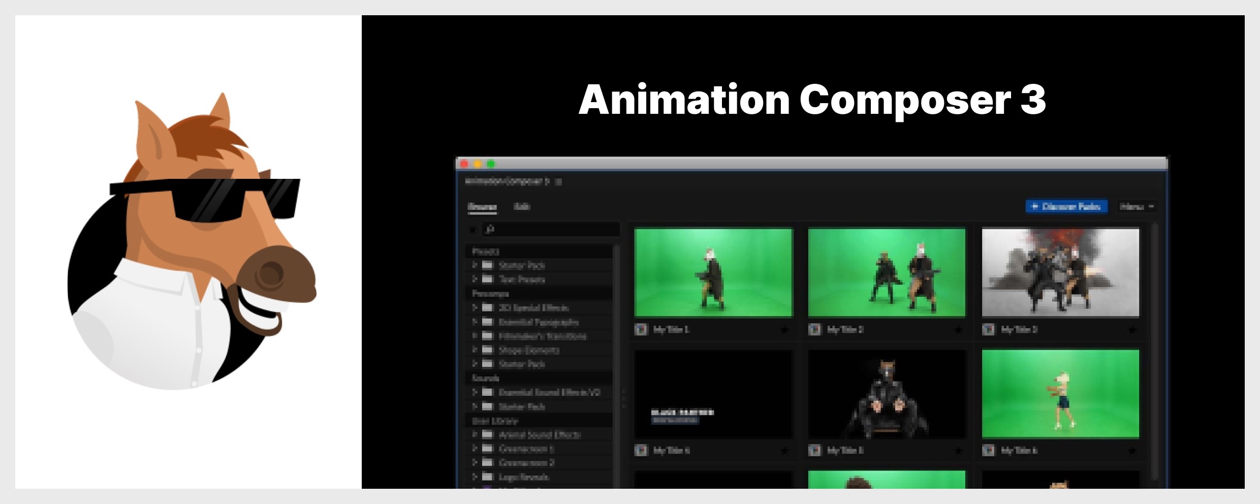
Task: Switch to the Browse tab
Action: click(x=482, y=207)
